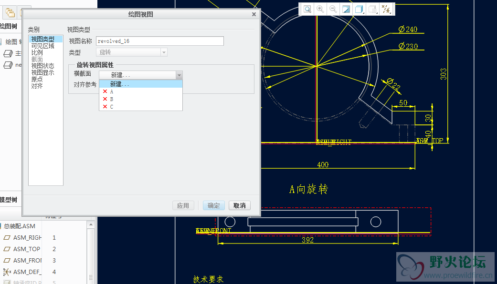
Task: Close the 绘图视图 dialog
Action: coord(254,14)
